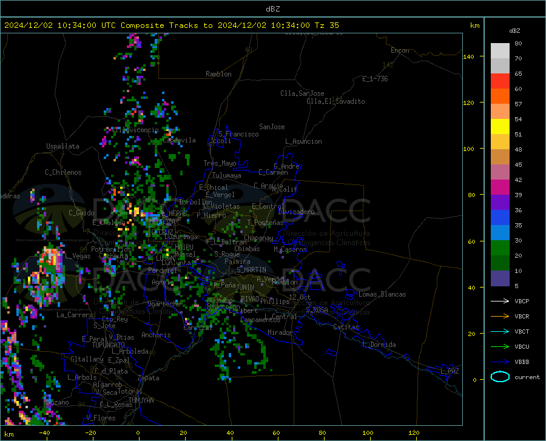Click the orange VBCR arrow in legend
546x441 pixels.
[x=500, y=317]
